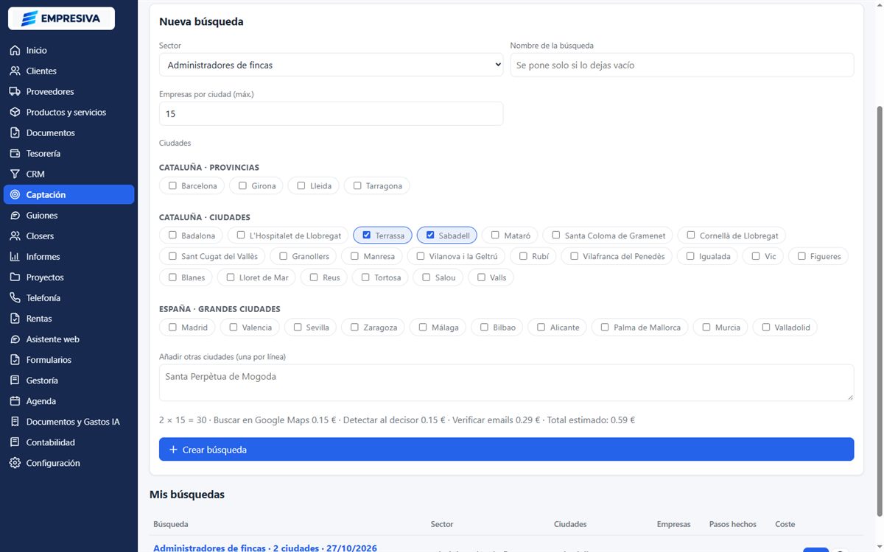Click the Configuración gear icon
The image size is (884, 552).
tap(15, 463)
